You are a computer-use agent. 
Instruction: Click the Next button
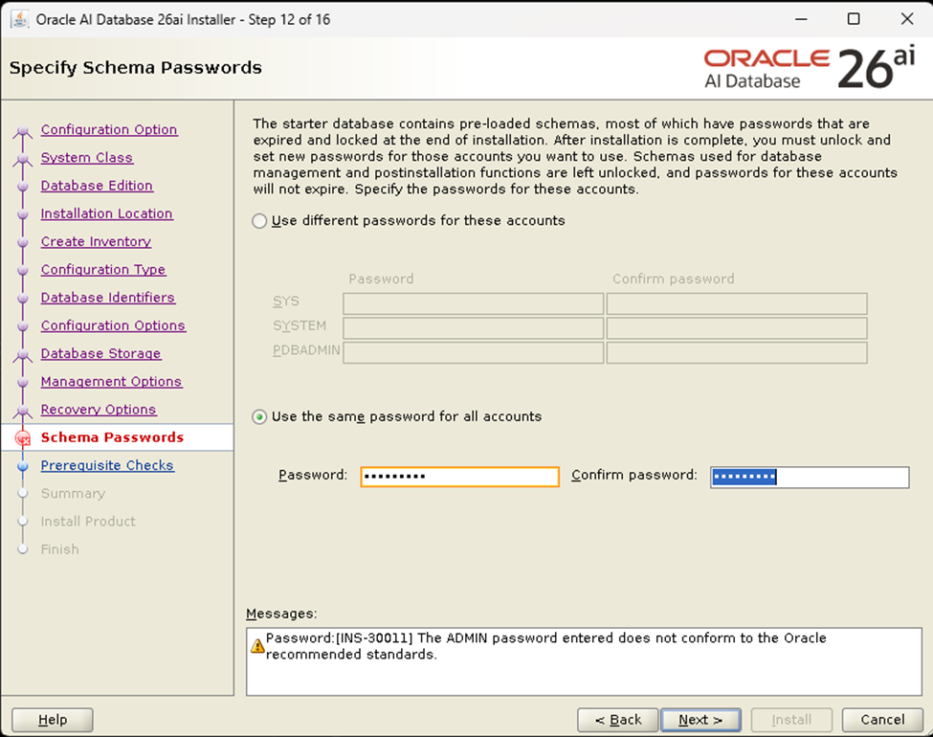tap(700, 720)
